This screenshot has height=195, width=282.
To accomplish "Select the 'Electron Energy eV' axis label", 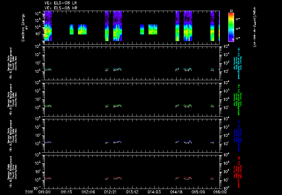I will click(x=25, y=28).
